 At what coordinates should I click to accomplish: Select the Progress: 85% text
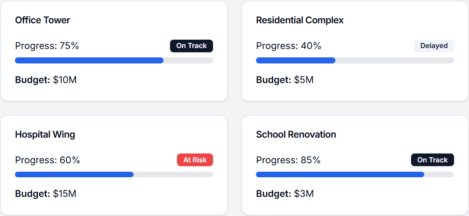[x=288, y=160]
